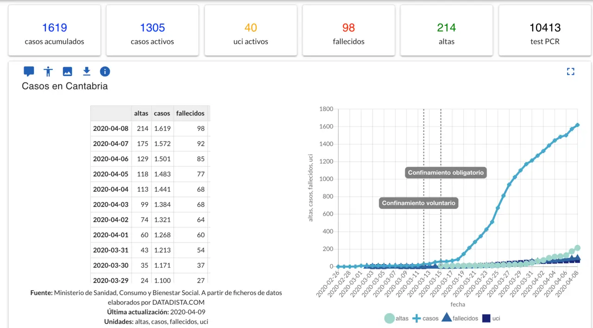This screenshot has width=593, height=328.
Task: Expand the panel with the fullscreen icon
Action: tap(570, 71)
